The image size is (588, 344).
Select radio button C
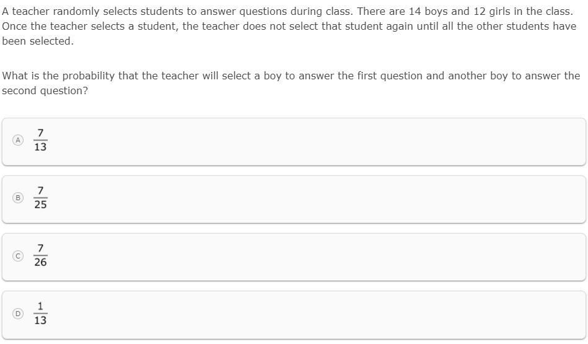pos(17,256)
